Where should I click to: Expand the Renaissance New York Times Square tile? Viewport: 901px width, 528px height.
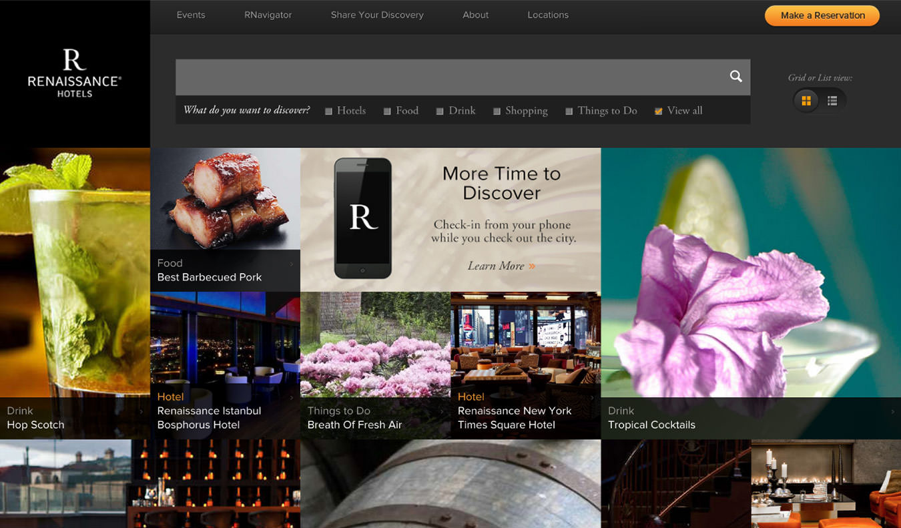(594, 397)
